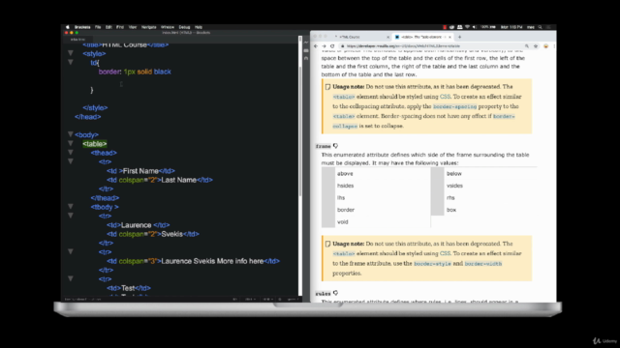Open the Apple menu
Screen dimensions: 620x348
67,27
